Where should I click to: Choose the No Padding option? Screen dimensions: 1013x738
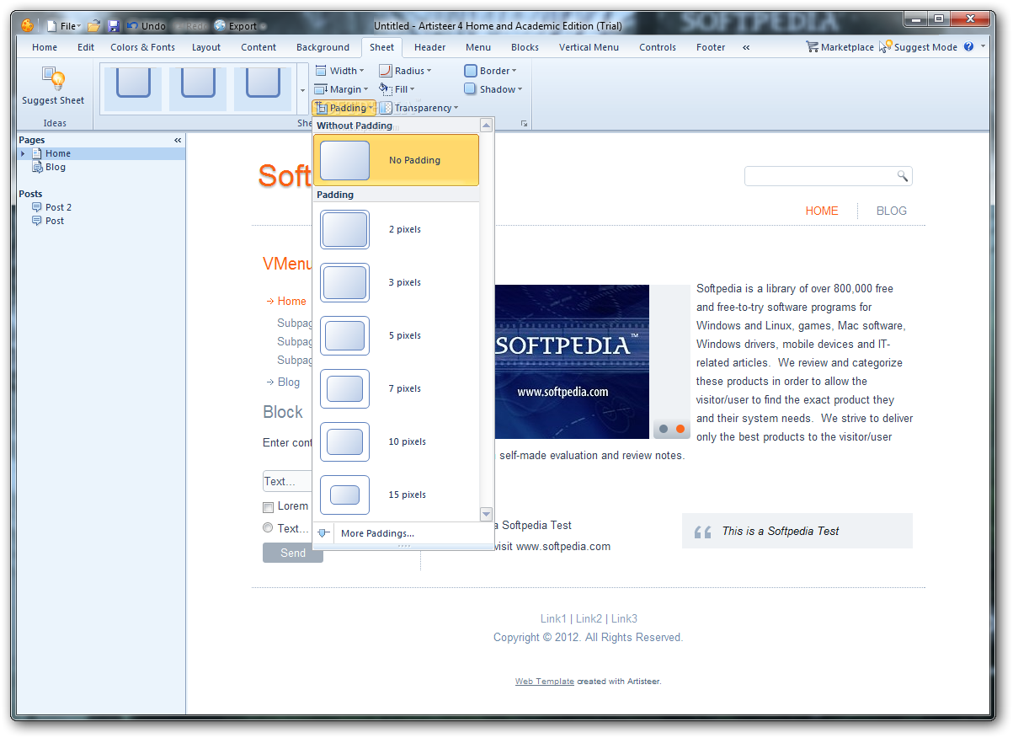(x=396, y=160)
